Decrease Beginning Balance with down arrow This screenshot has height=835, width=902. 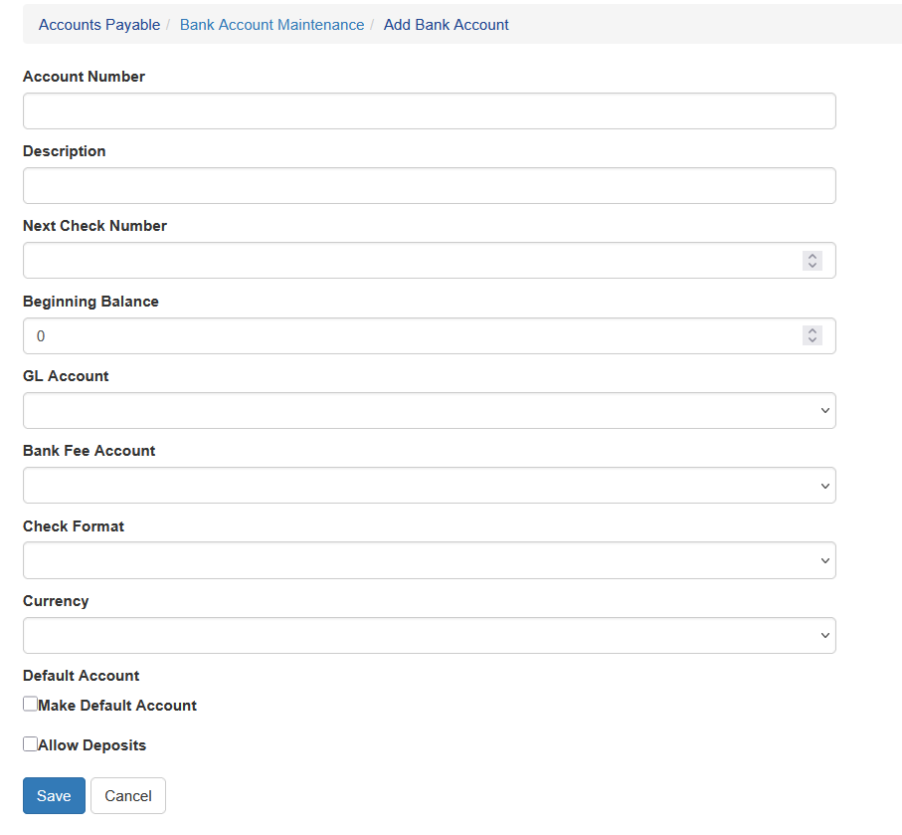812,340
